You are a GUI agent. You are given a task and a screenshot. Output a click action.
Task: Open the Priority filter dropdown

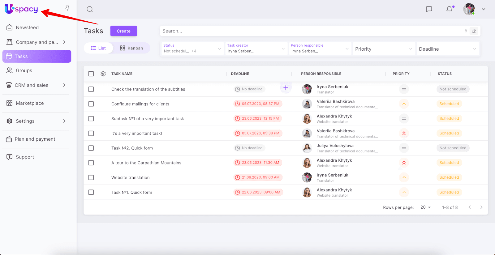384,49
